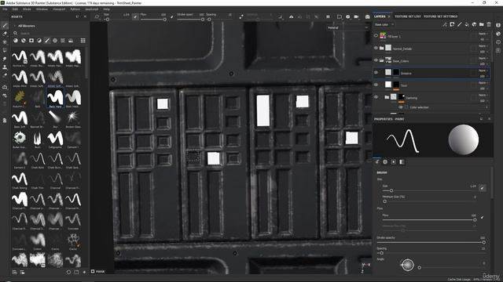Open the Material properties tab icon
This screenshot has height=282, width=503.
(402, 162)
